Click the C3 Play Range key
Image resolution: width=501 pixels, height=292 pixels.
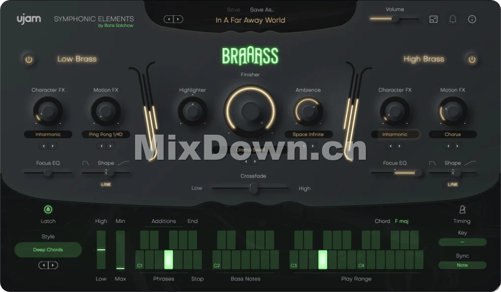pyautogui.click(x=294, y=260)
